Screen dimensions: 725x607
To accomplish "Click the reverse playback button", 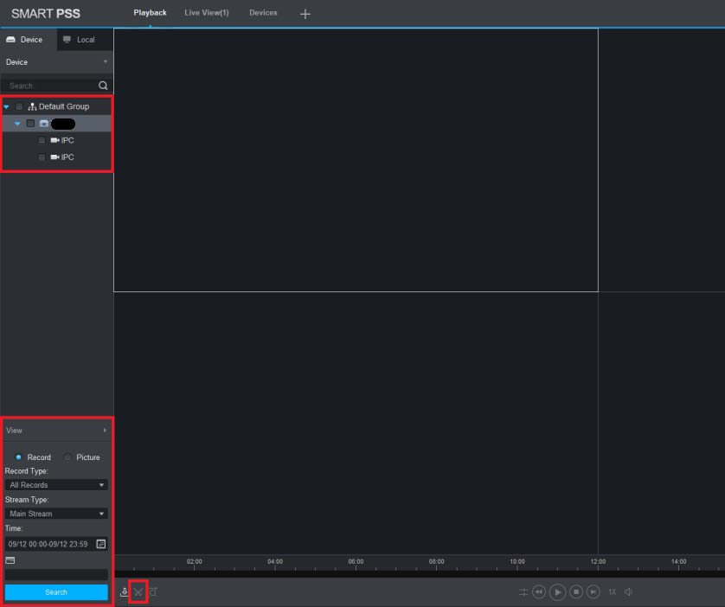I will pyautogui.click(x=539, y=591).
